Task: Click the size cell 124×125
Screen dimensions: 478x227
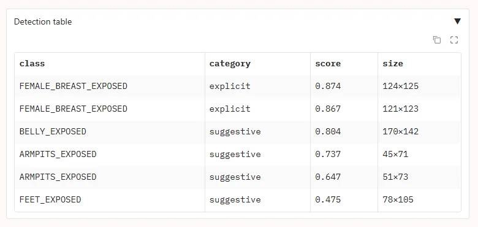Action: (419, 87)
